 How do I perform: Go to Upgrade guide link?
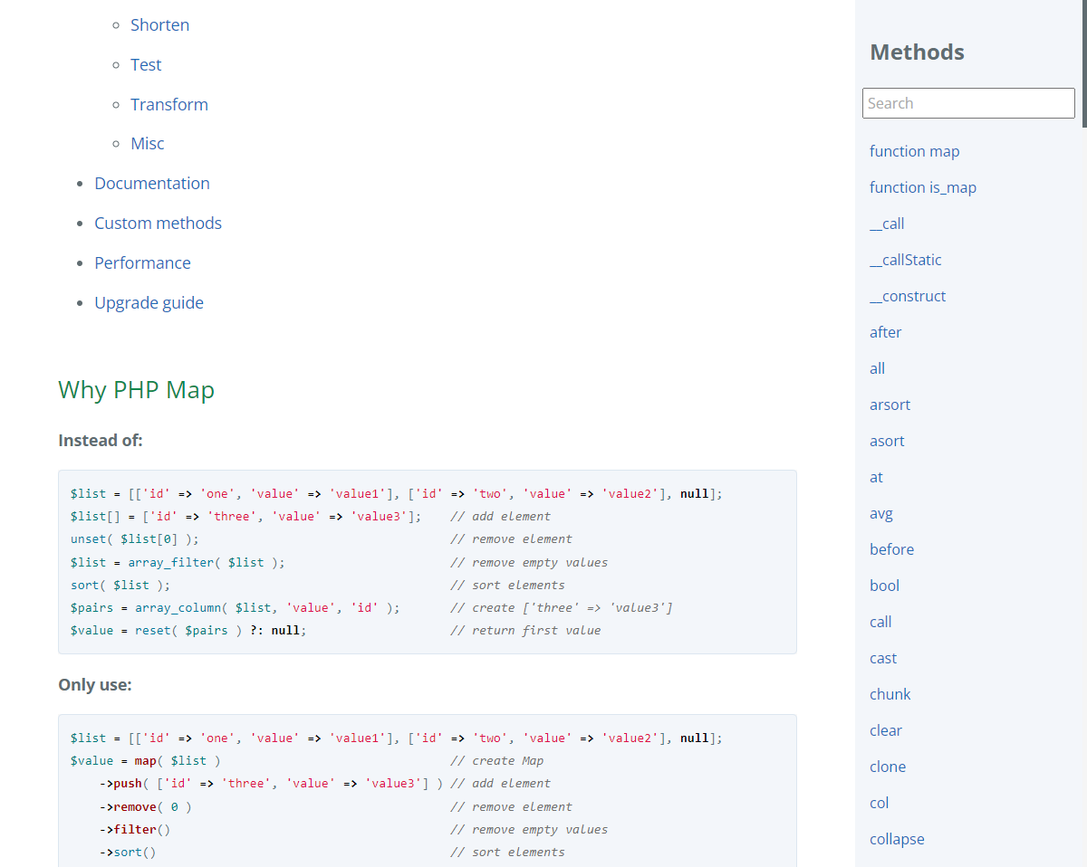(149, 303)
